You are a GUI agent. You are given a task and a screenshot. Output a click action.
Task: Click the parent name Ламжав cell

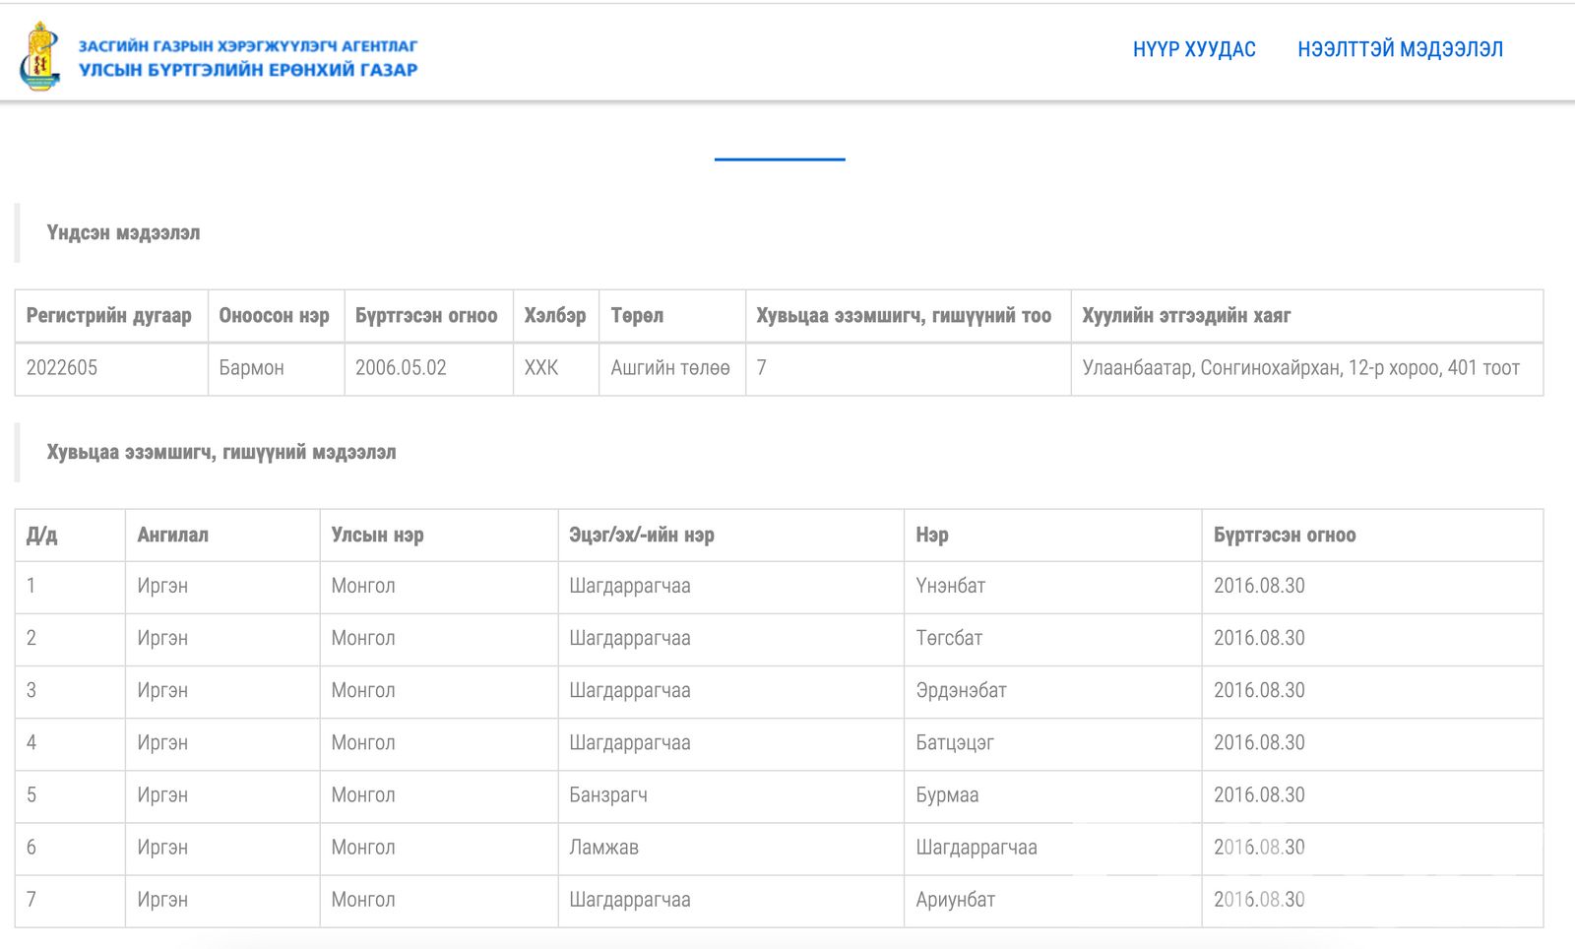tap(603, 847)
